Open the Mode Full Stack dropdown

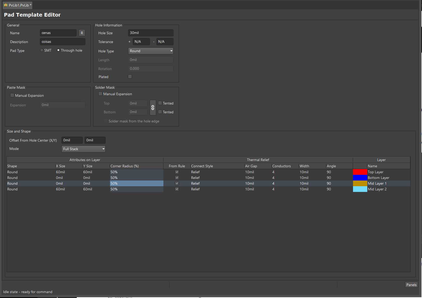coord(84,149)
